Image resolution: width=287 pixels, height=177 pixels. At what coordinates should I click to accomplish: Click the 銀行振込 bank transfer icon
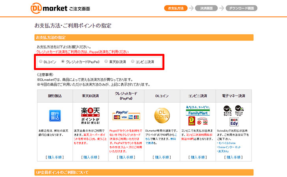coord(55,116)
